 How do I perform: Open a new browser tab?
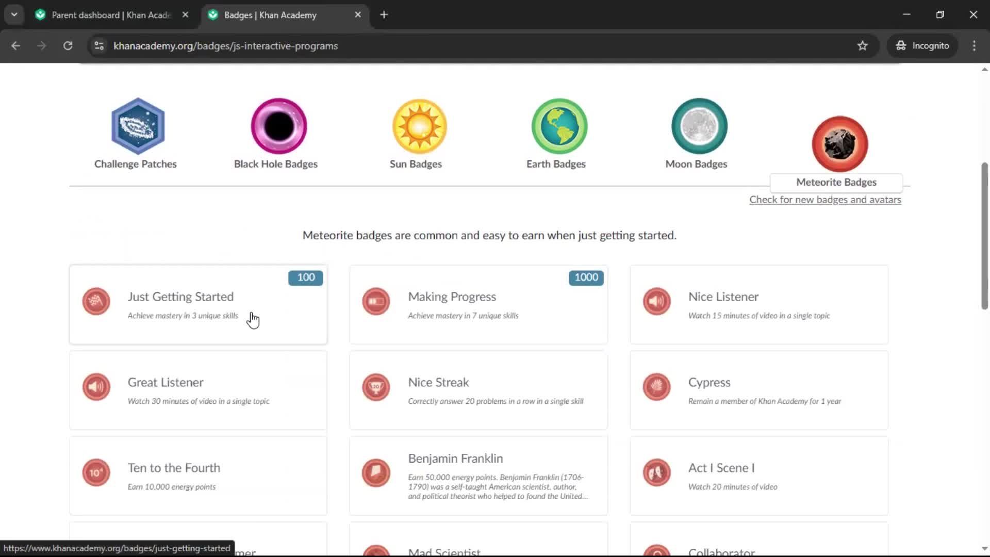(x=384, y=14)
